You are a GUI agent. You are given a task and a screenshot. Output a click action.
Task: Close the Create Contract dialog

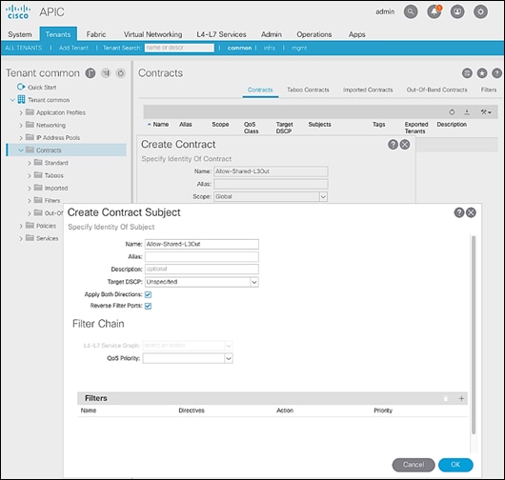(405, 145)
